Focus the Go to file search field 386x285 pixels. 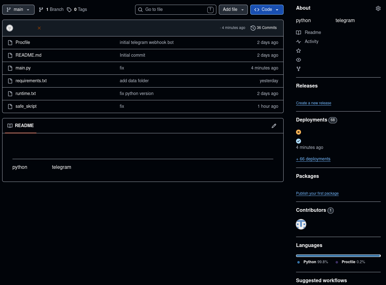click(x=176, y=10)
